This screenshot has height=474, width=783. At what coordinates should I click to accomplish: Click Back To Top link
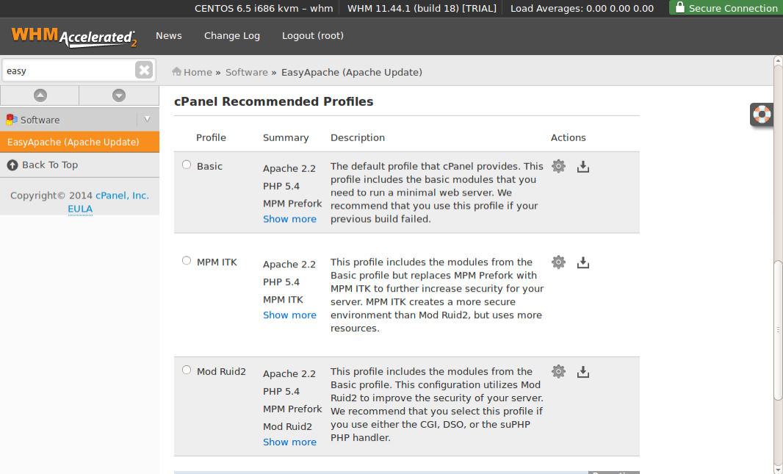[50, 165]
